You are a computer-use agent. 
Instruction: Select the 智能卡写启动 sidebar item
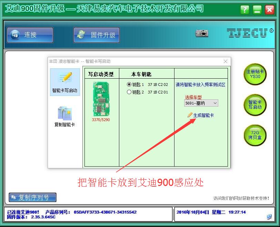tap(65, 82)
